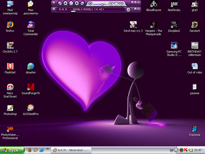Launch Winamp from the quick launch bar
Image resolution: width=205 pixels, height=154 pixels.
click(36, 150)
